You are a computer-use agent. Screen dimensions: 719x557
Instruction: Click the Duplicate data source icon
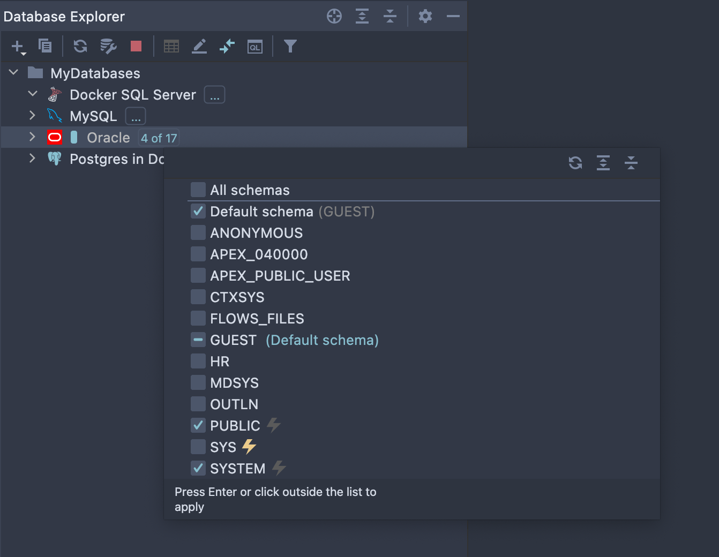[x=45, y=47]
